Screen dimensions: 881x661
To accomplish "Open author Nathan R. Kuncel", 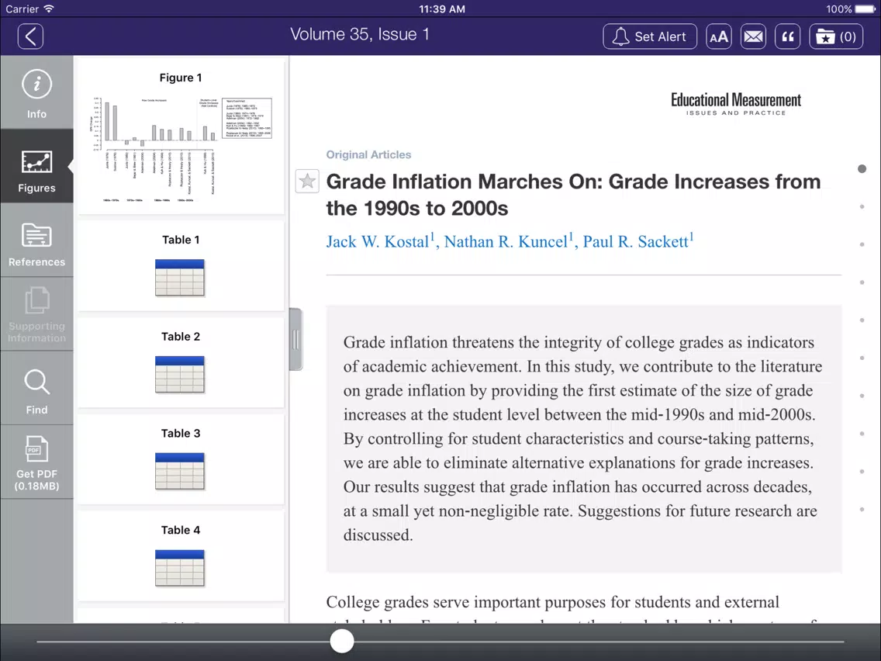I will pos(508,241).
